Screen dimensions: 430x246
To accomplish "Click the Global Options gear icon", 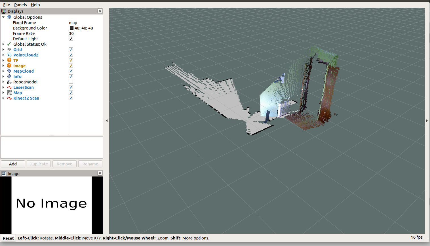I will (x=9, y=17).
